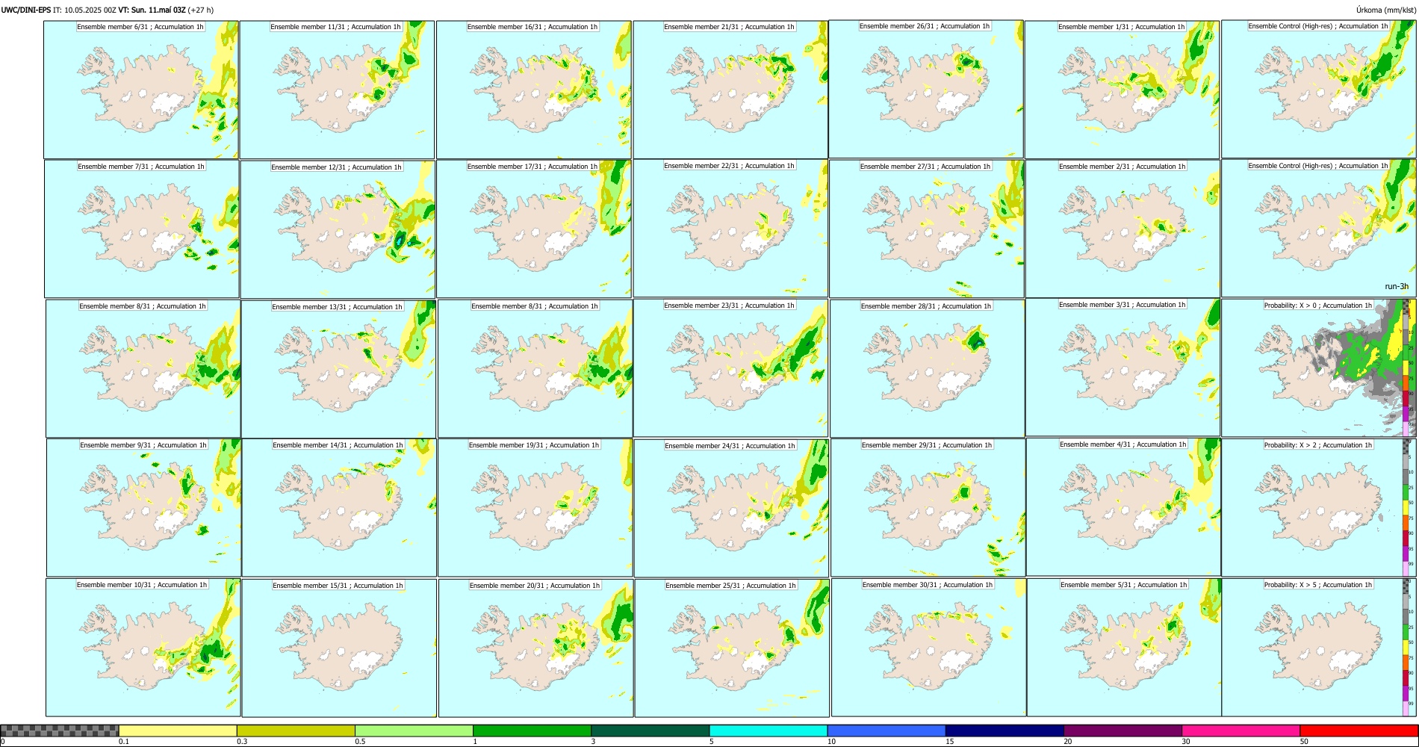1419x747 pixels.
Task: Select the Ensemble member 21/31 precipitation map
Action: [730, 90]
